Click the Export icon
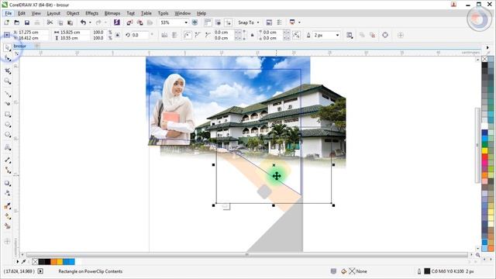 pos(139,22)
